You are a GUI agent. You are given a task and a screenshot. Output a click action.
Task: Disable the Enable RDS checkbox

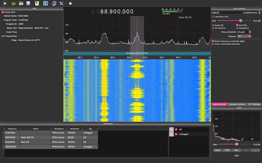3,12
